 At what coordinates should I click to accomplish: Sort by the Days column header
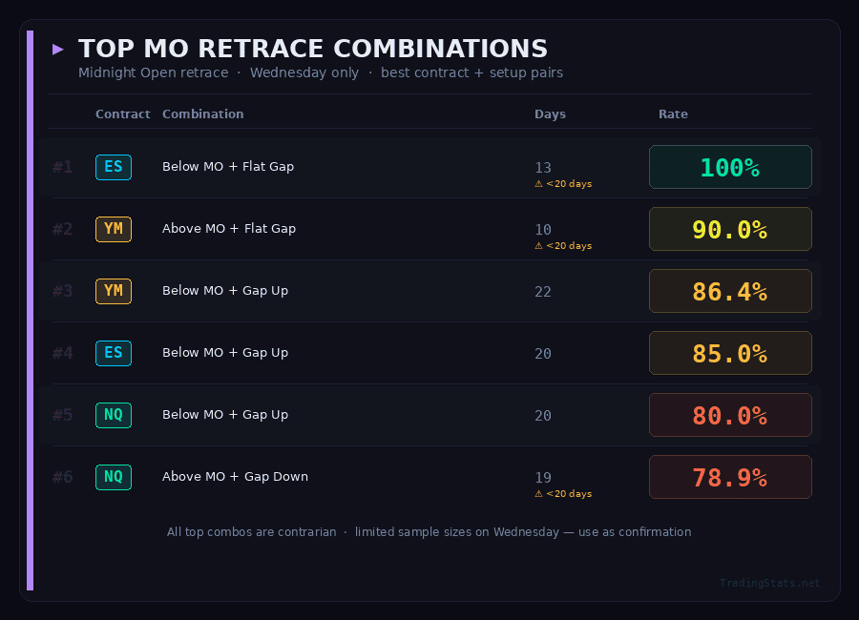click(550, 114)
